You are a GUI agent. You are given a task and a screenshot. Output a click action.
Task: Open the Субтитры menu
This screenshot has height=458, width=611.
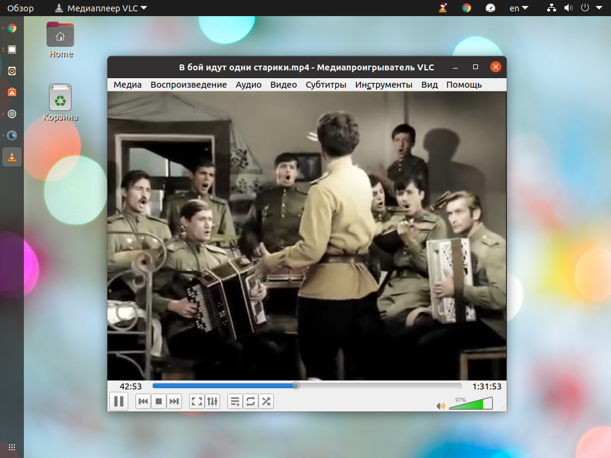coord(326,85)
